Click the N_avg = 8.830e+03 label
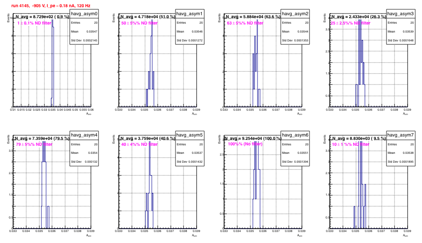 [359, 139]
